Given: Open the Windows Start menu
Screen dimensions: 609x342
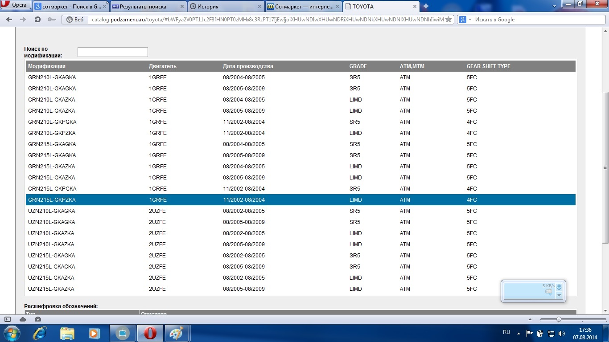Looking at the screenshot, I should [12, 333].
